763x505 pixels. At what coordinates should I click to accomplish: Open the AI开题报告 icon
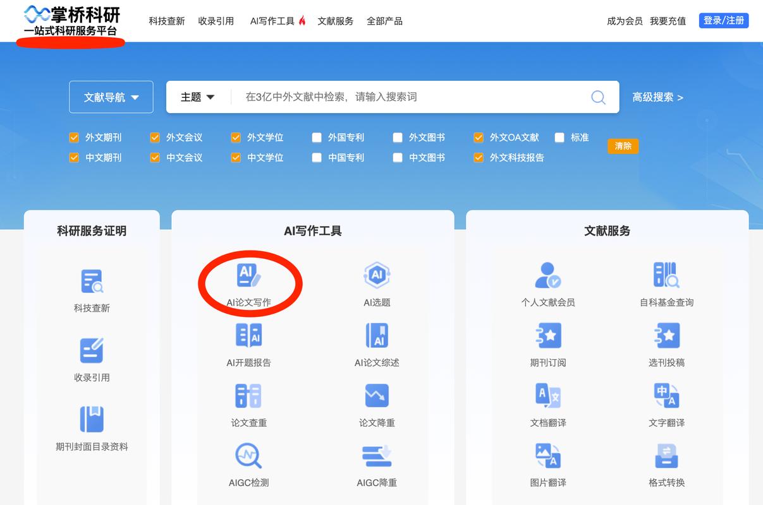(x=248, y=335)
